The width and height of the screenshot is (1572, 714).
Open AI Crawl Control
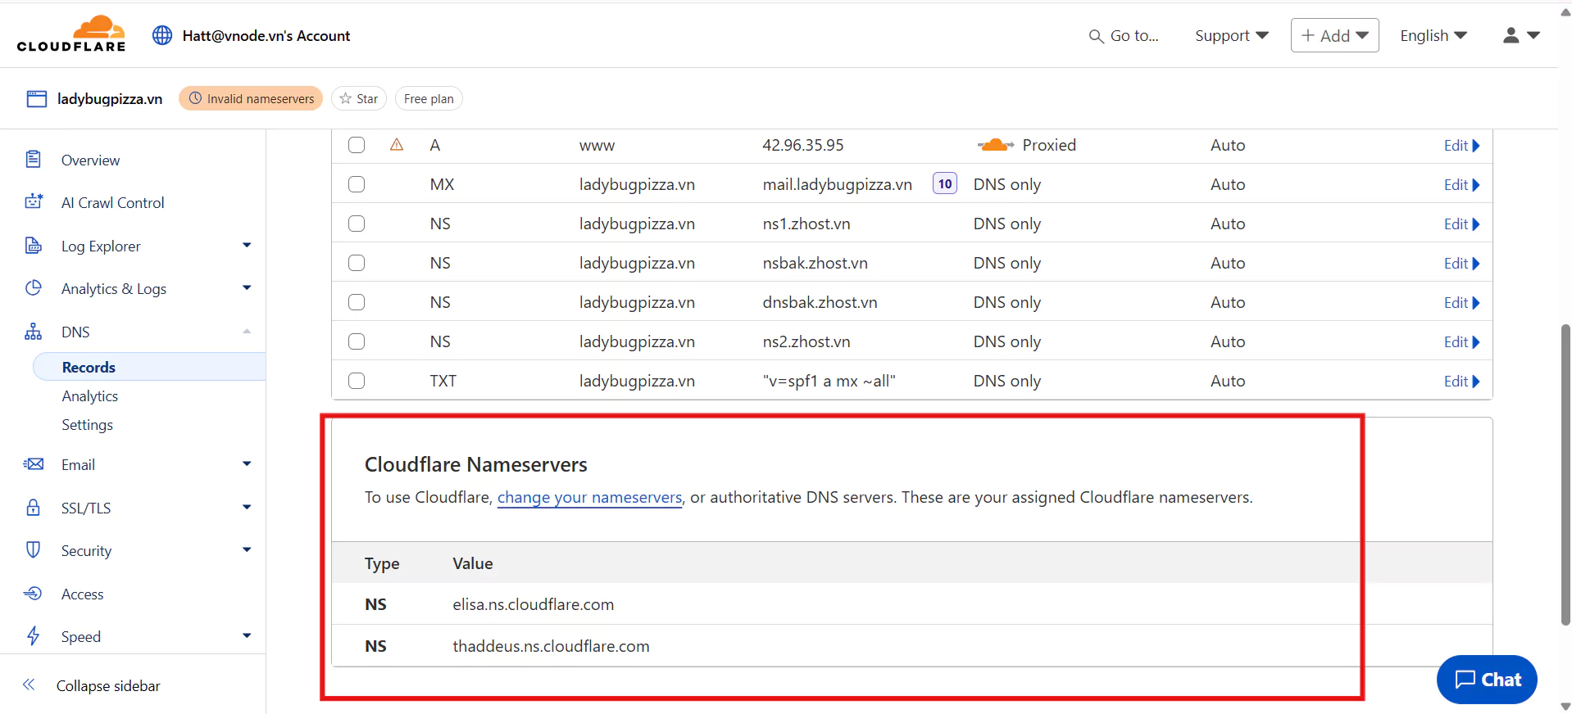[112, 203]
